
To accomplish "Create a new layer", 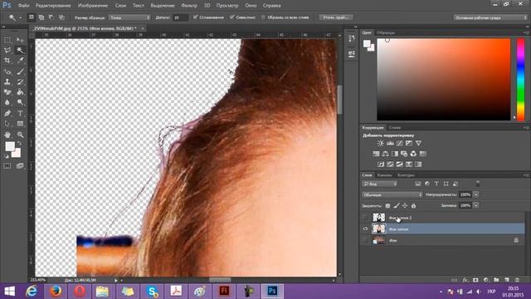I will pyautogui.click(x=507, y=280).
